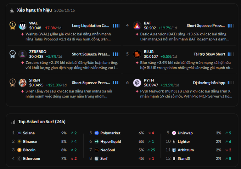Click the Arbitrum logo icon

tap(174, 150)
